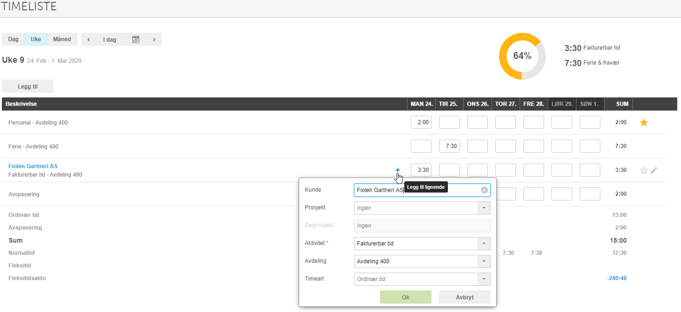Favorite the Fiolen Gartneri AS row star
Viewport: 681px width, 312px height.
coord(643,171)
